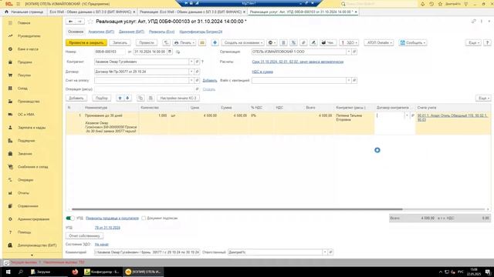Expand the Ответственный dropdown
Screen dimensions: 494x277
click(x=325, y=252)
